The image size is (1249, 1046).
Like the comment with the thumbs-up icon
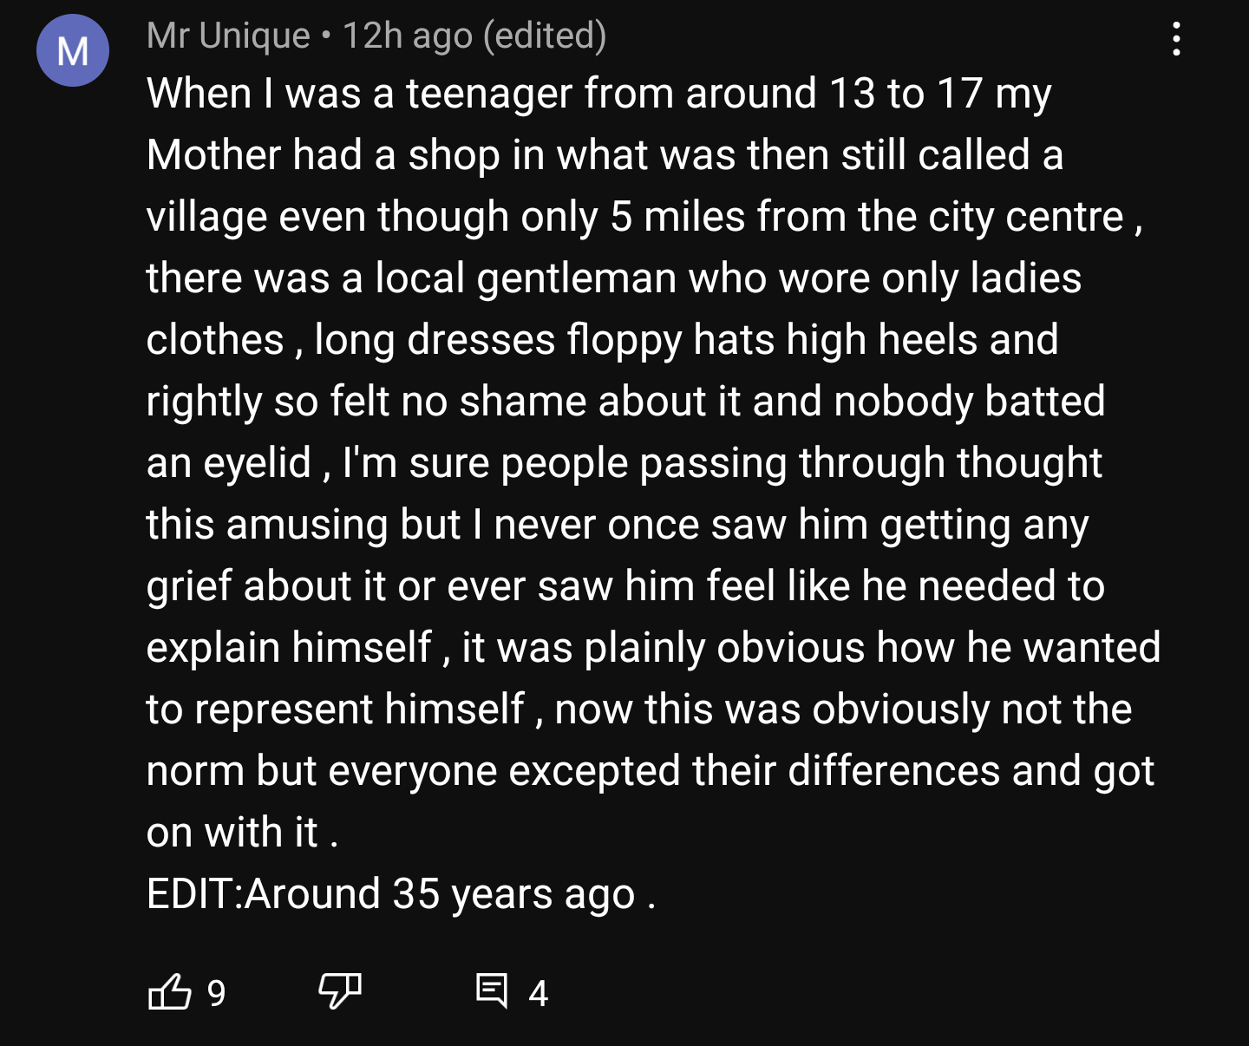click(x=170, y=991)
